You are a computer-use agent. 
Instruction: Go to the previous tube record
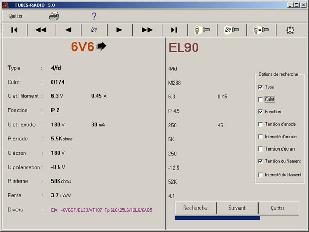pyautogui.click(x=68, y=30)
